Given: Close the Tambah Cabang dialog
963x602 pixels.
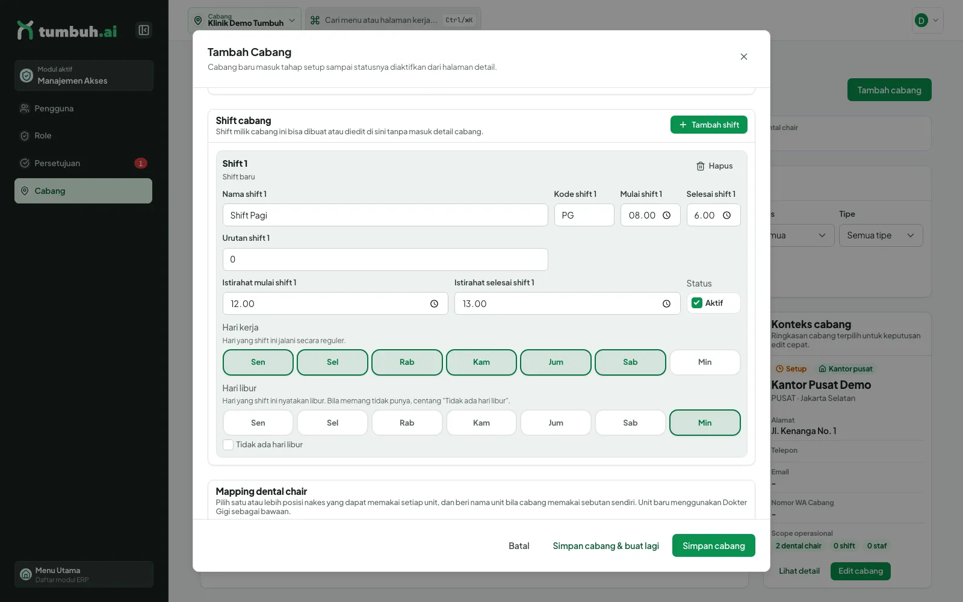Looking at the screenshot, I should pyautogui.click(x=744, y=57).
